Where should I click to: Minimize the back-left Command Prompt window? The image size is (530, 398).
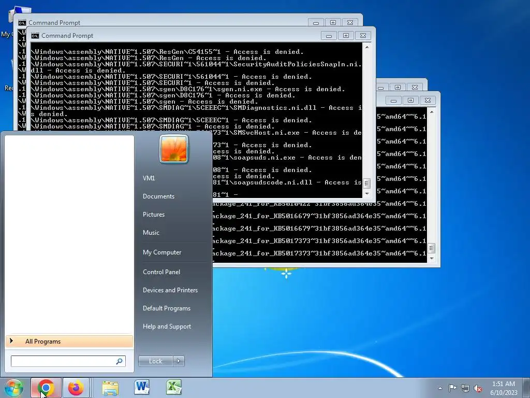point(316,23)
